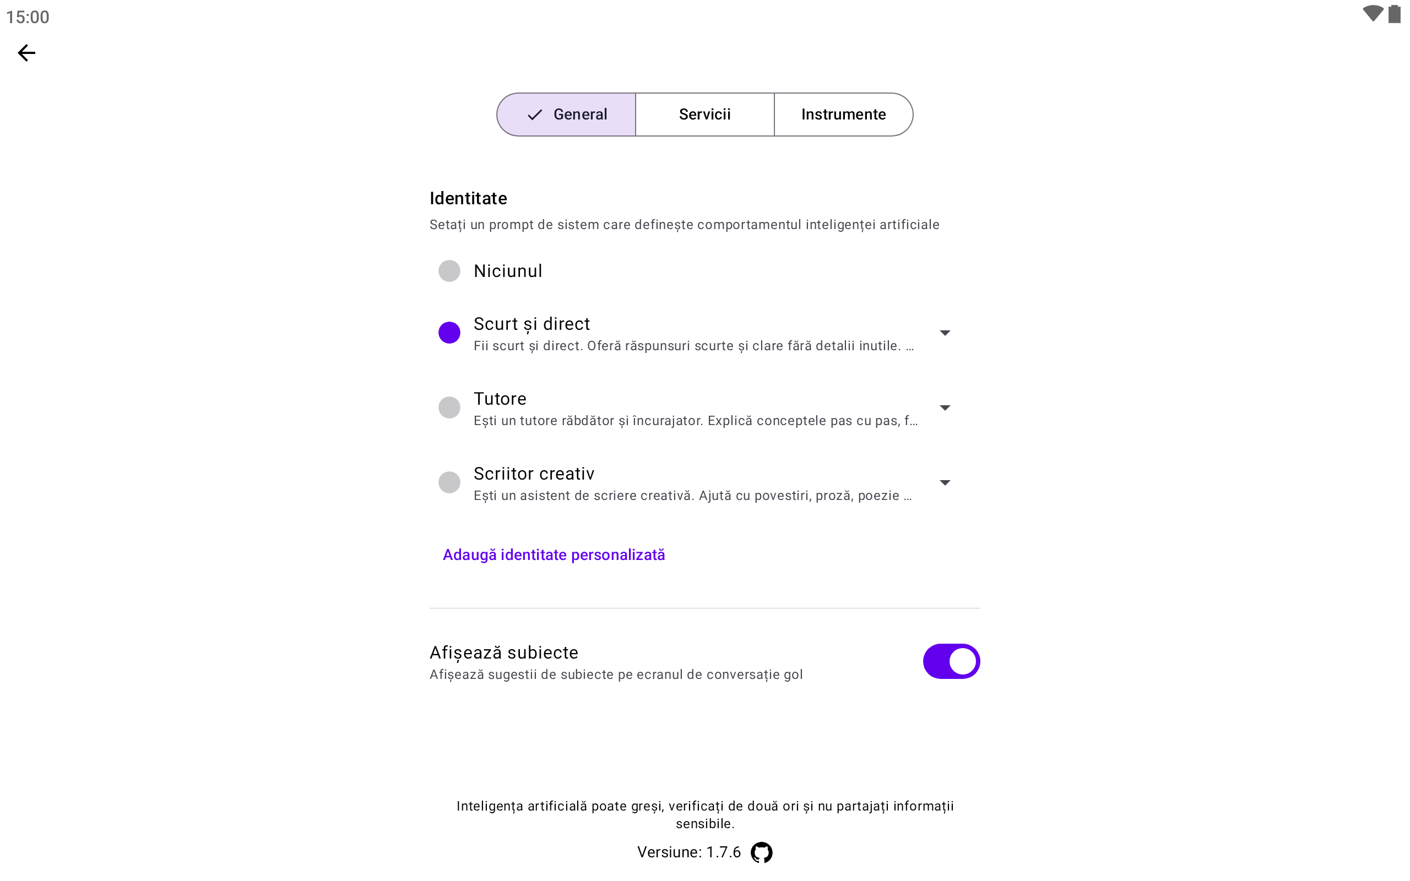This screenshot has width=1410, height=881.
Task: Select the Niciunul radio button
Action: point(449,271)
